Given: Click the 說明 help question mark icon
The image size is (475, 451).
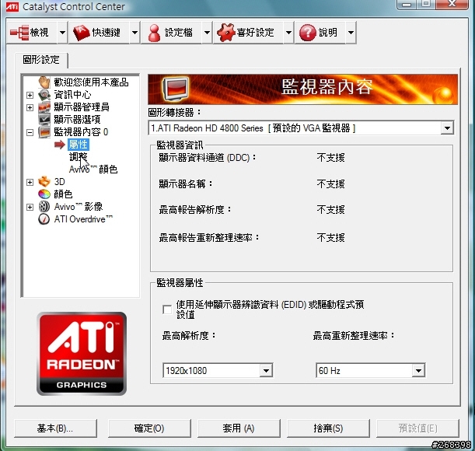Looking at the screenshot, I should pos(308,33).
